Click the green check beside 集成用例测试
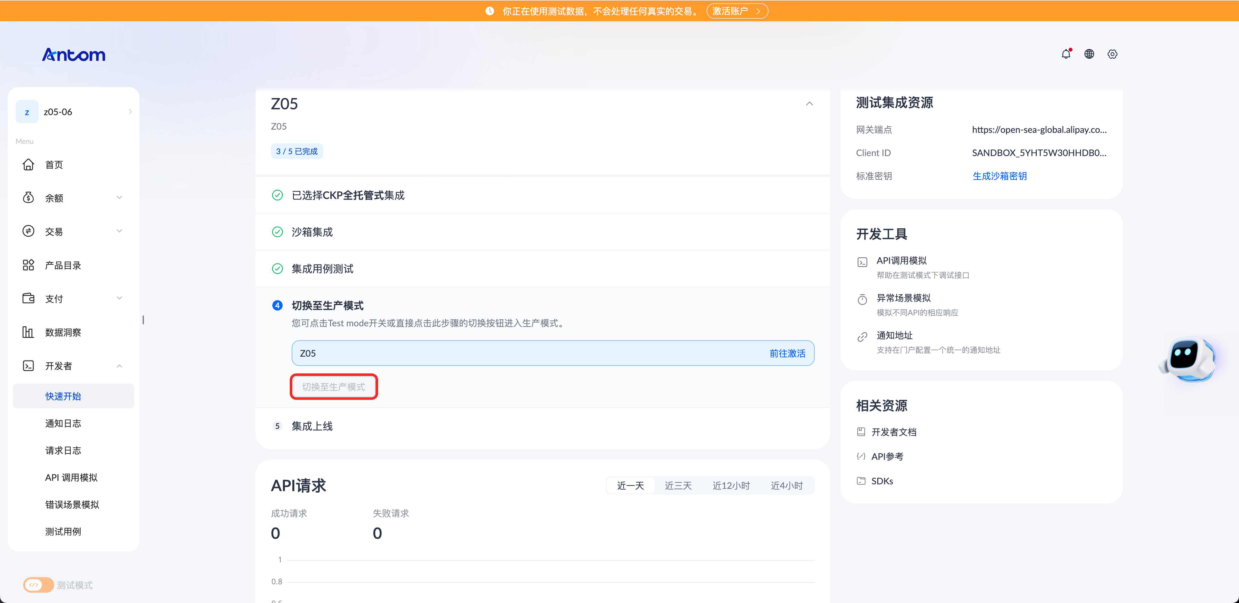 click(x=277, y=268)
